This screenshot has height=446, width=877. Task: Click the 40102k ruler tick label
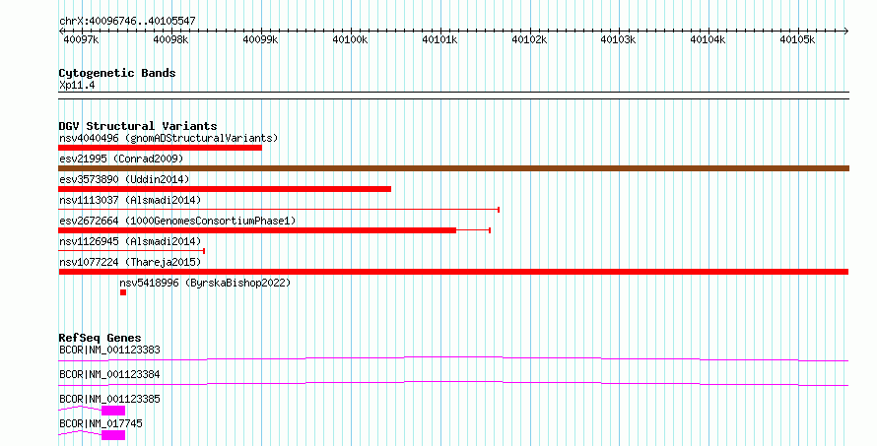pos(529,39)
